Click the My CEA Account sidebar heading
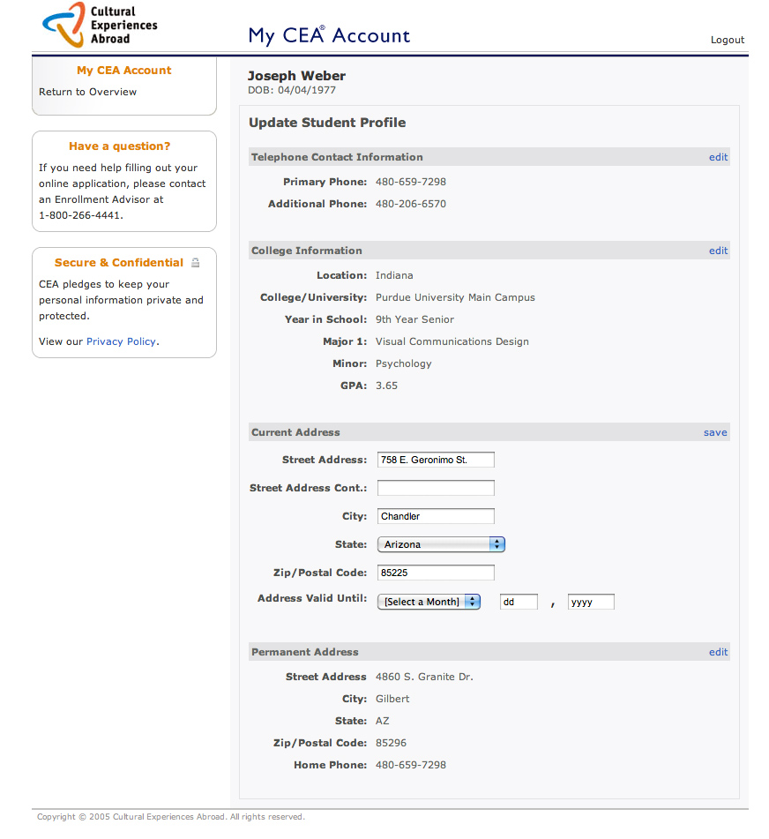The image size is (769, 839). 123,71
